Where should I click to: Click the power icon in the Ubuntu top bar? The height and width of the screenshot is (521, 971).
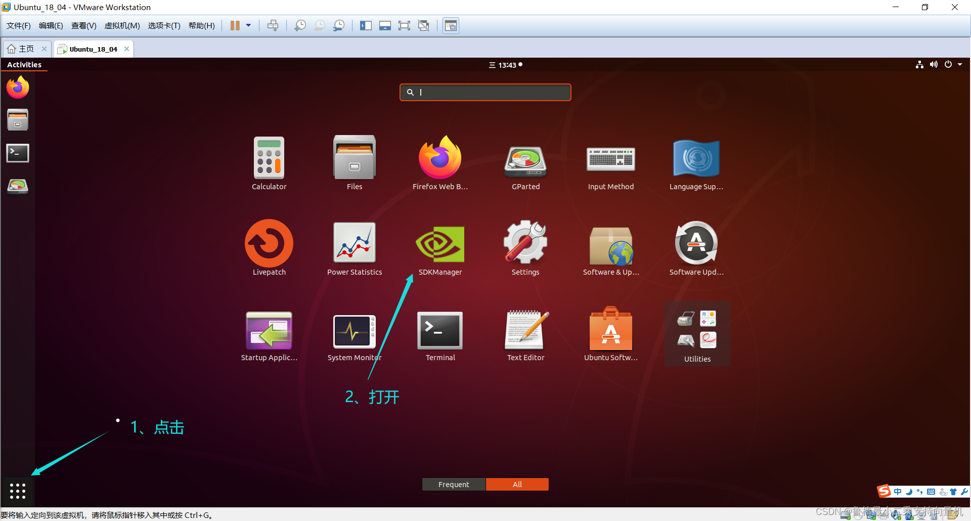pos(948,65)
